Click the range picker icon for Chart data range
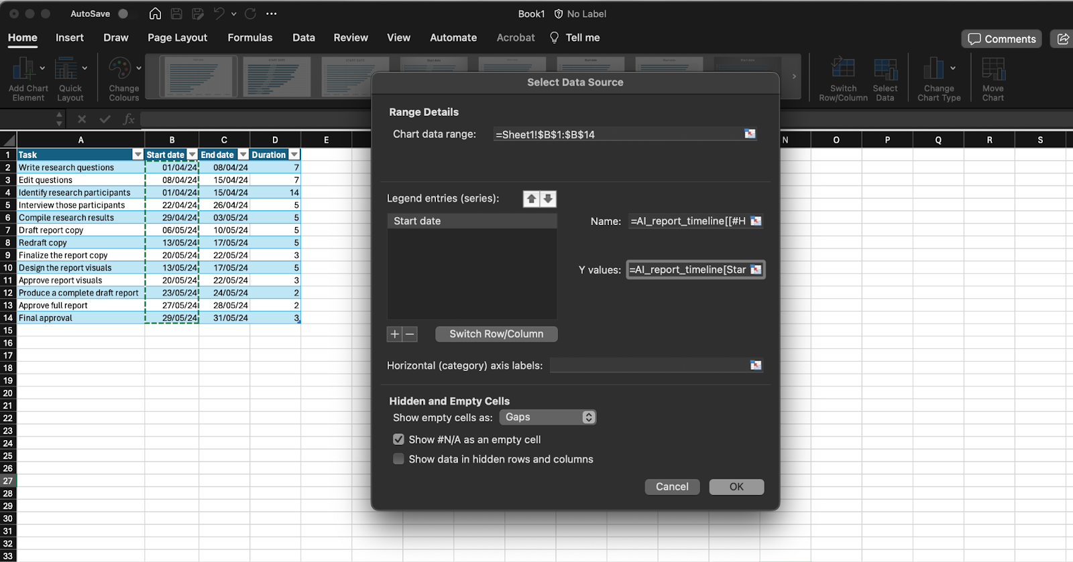 750,134
